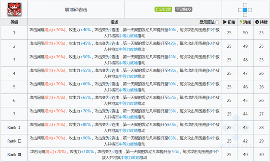The height and width of the screenshot is (162, 270).
Task: Click the 消耗 value 43 in Rank I
Action: tap(245, 127)
